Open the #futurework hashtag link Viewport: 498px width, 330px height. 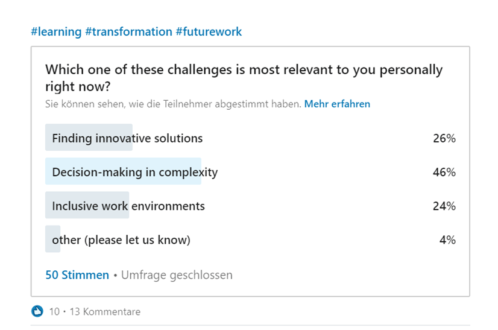[209, 31]
